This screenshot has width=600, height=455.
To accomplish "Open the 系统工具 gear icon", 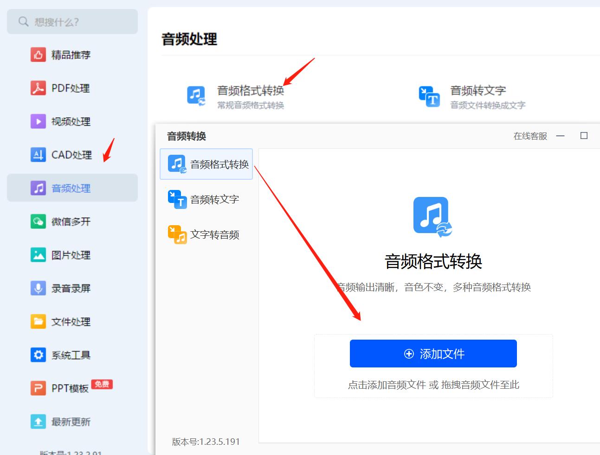I will pos(39,355).
